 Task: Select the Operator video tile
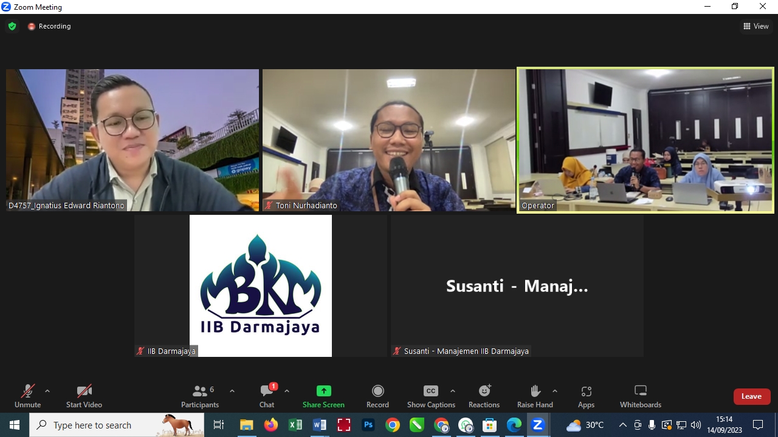645,140
